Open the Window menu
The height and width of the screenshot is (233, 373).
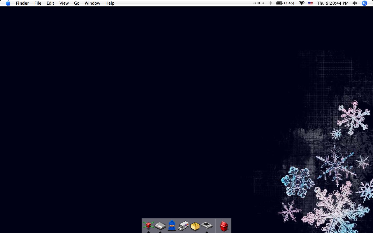coord(92,3)
